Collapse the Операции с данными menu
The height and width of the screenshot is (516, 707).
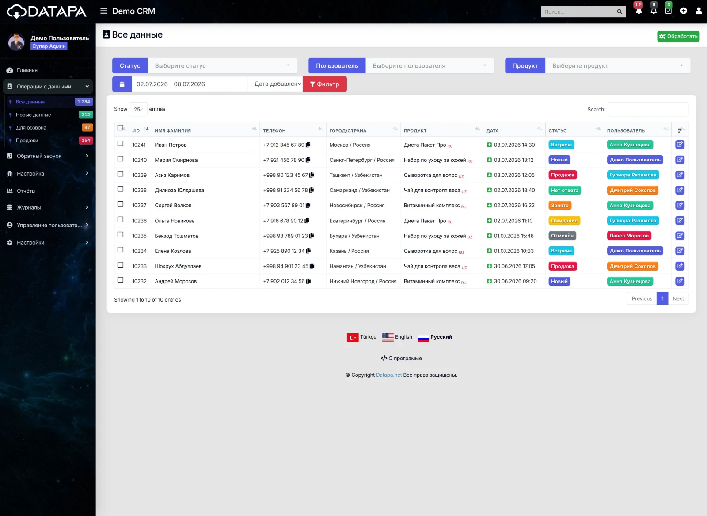[48, 87]
